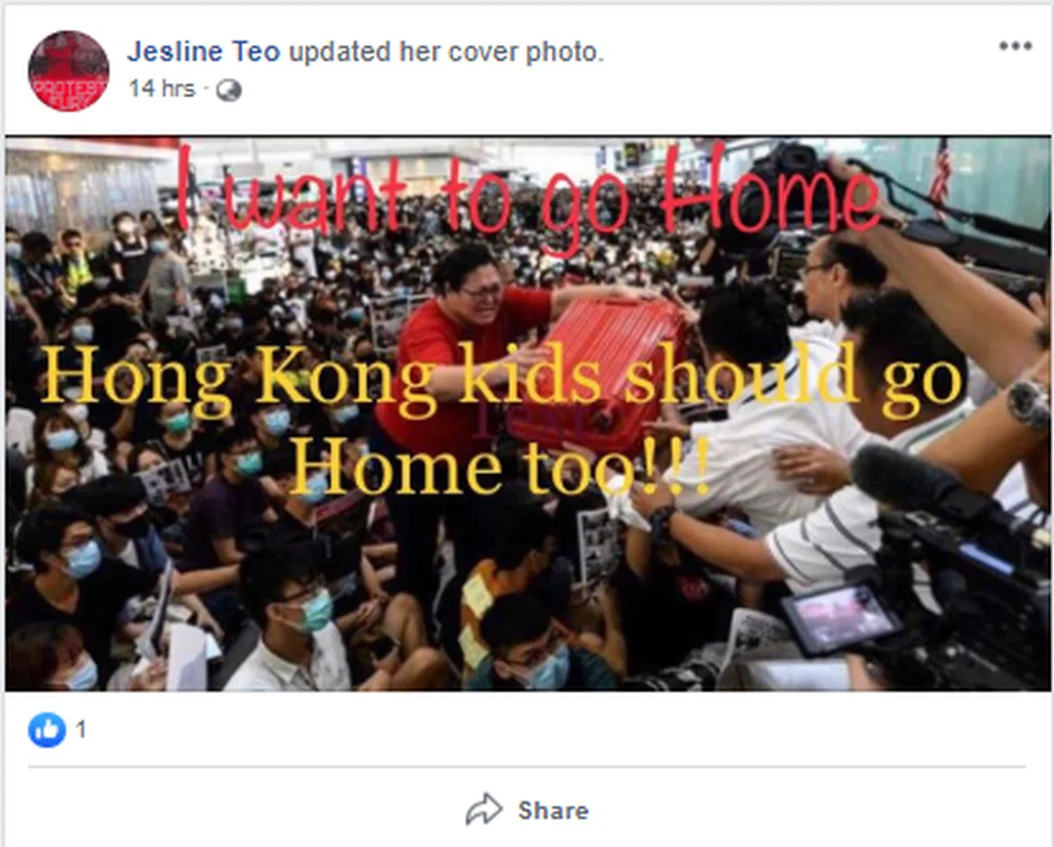Open the 14 hrs timestamp link
Screen dimensions: 1054x847
click(162, 89)
